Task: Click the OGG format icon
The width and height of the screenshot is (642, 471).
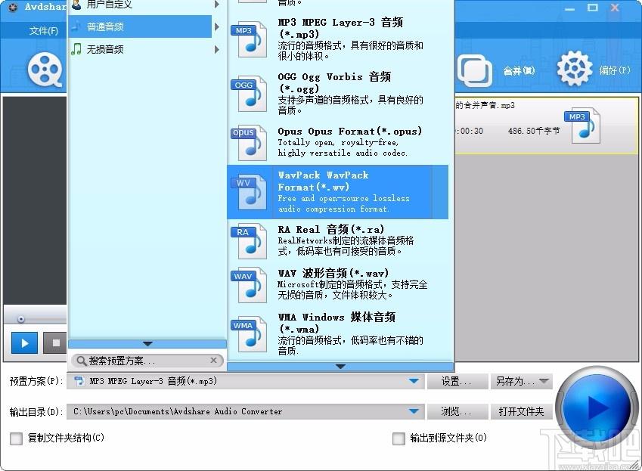Action: (x=249, y=94)
